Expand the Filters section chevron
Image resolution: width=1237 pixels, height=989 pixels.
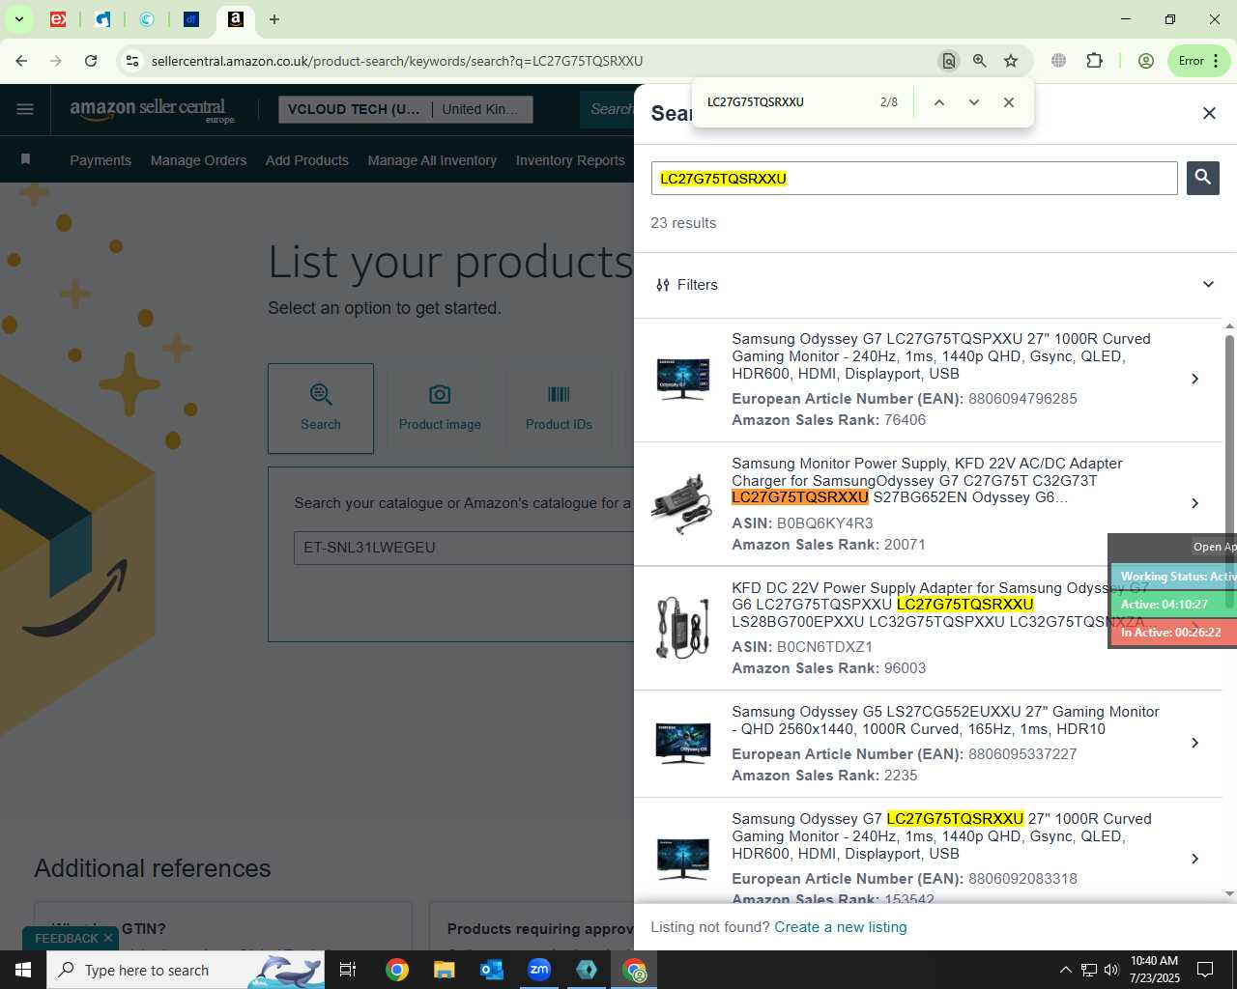point(1208,284)
